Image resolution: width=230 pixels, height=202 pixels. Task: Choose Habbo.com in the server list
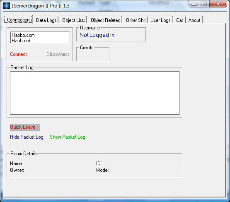click(40, 35)
